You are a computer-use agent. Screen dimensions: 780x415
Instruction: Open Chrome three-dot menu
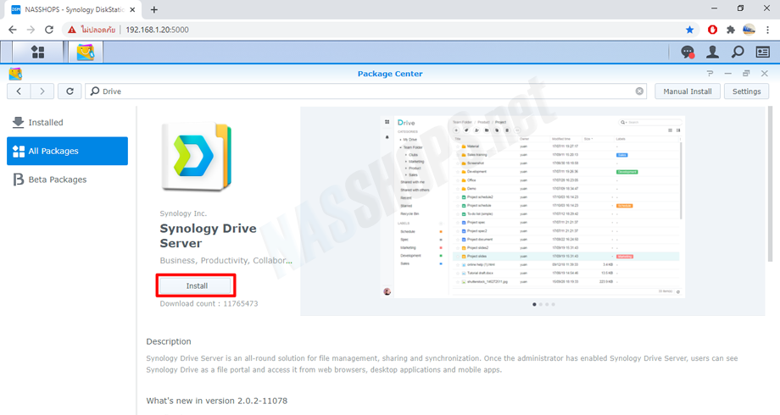[x=767, y=30]
